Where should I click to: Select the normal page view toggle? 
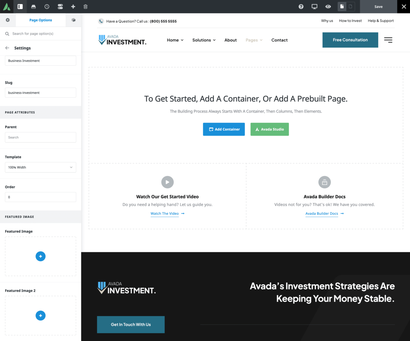point(341,6)
